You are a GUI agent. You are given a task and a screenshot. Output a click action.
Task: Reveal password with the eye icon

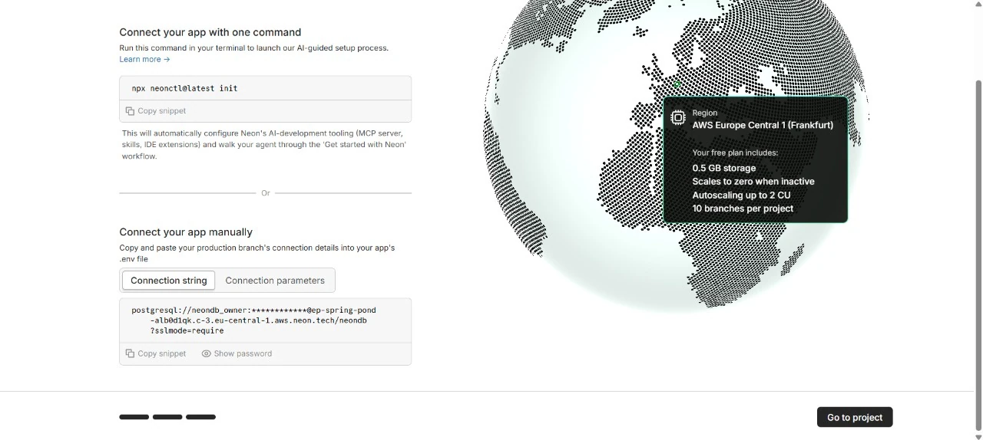206,353
